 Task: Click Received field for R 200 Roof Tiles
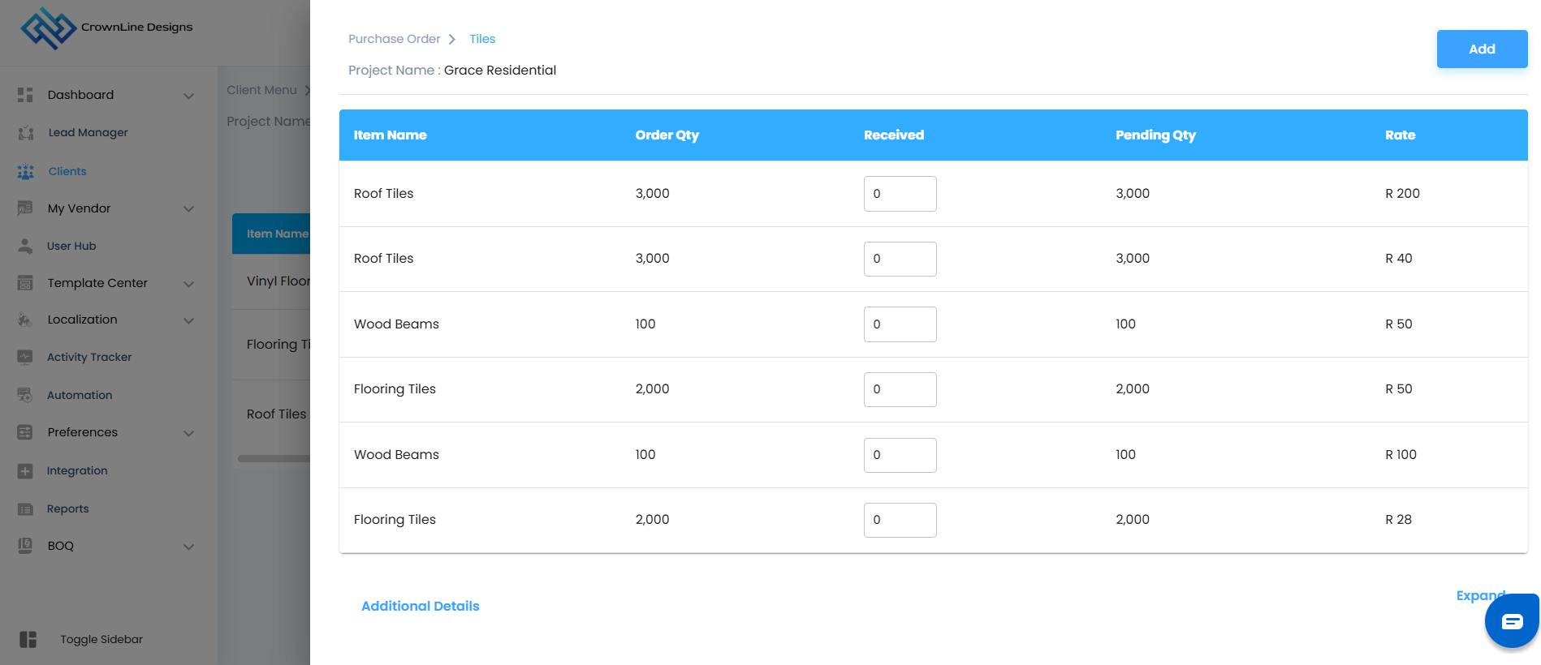pyautogui.click(x=900, y=194)
